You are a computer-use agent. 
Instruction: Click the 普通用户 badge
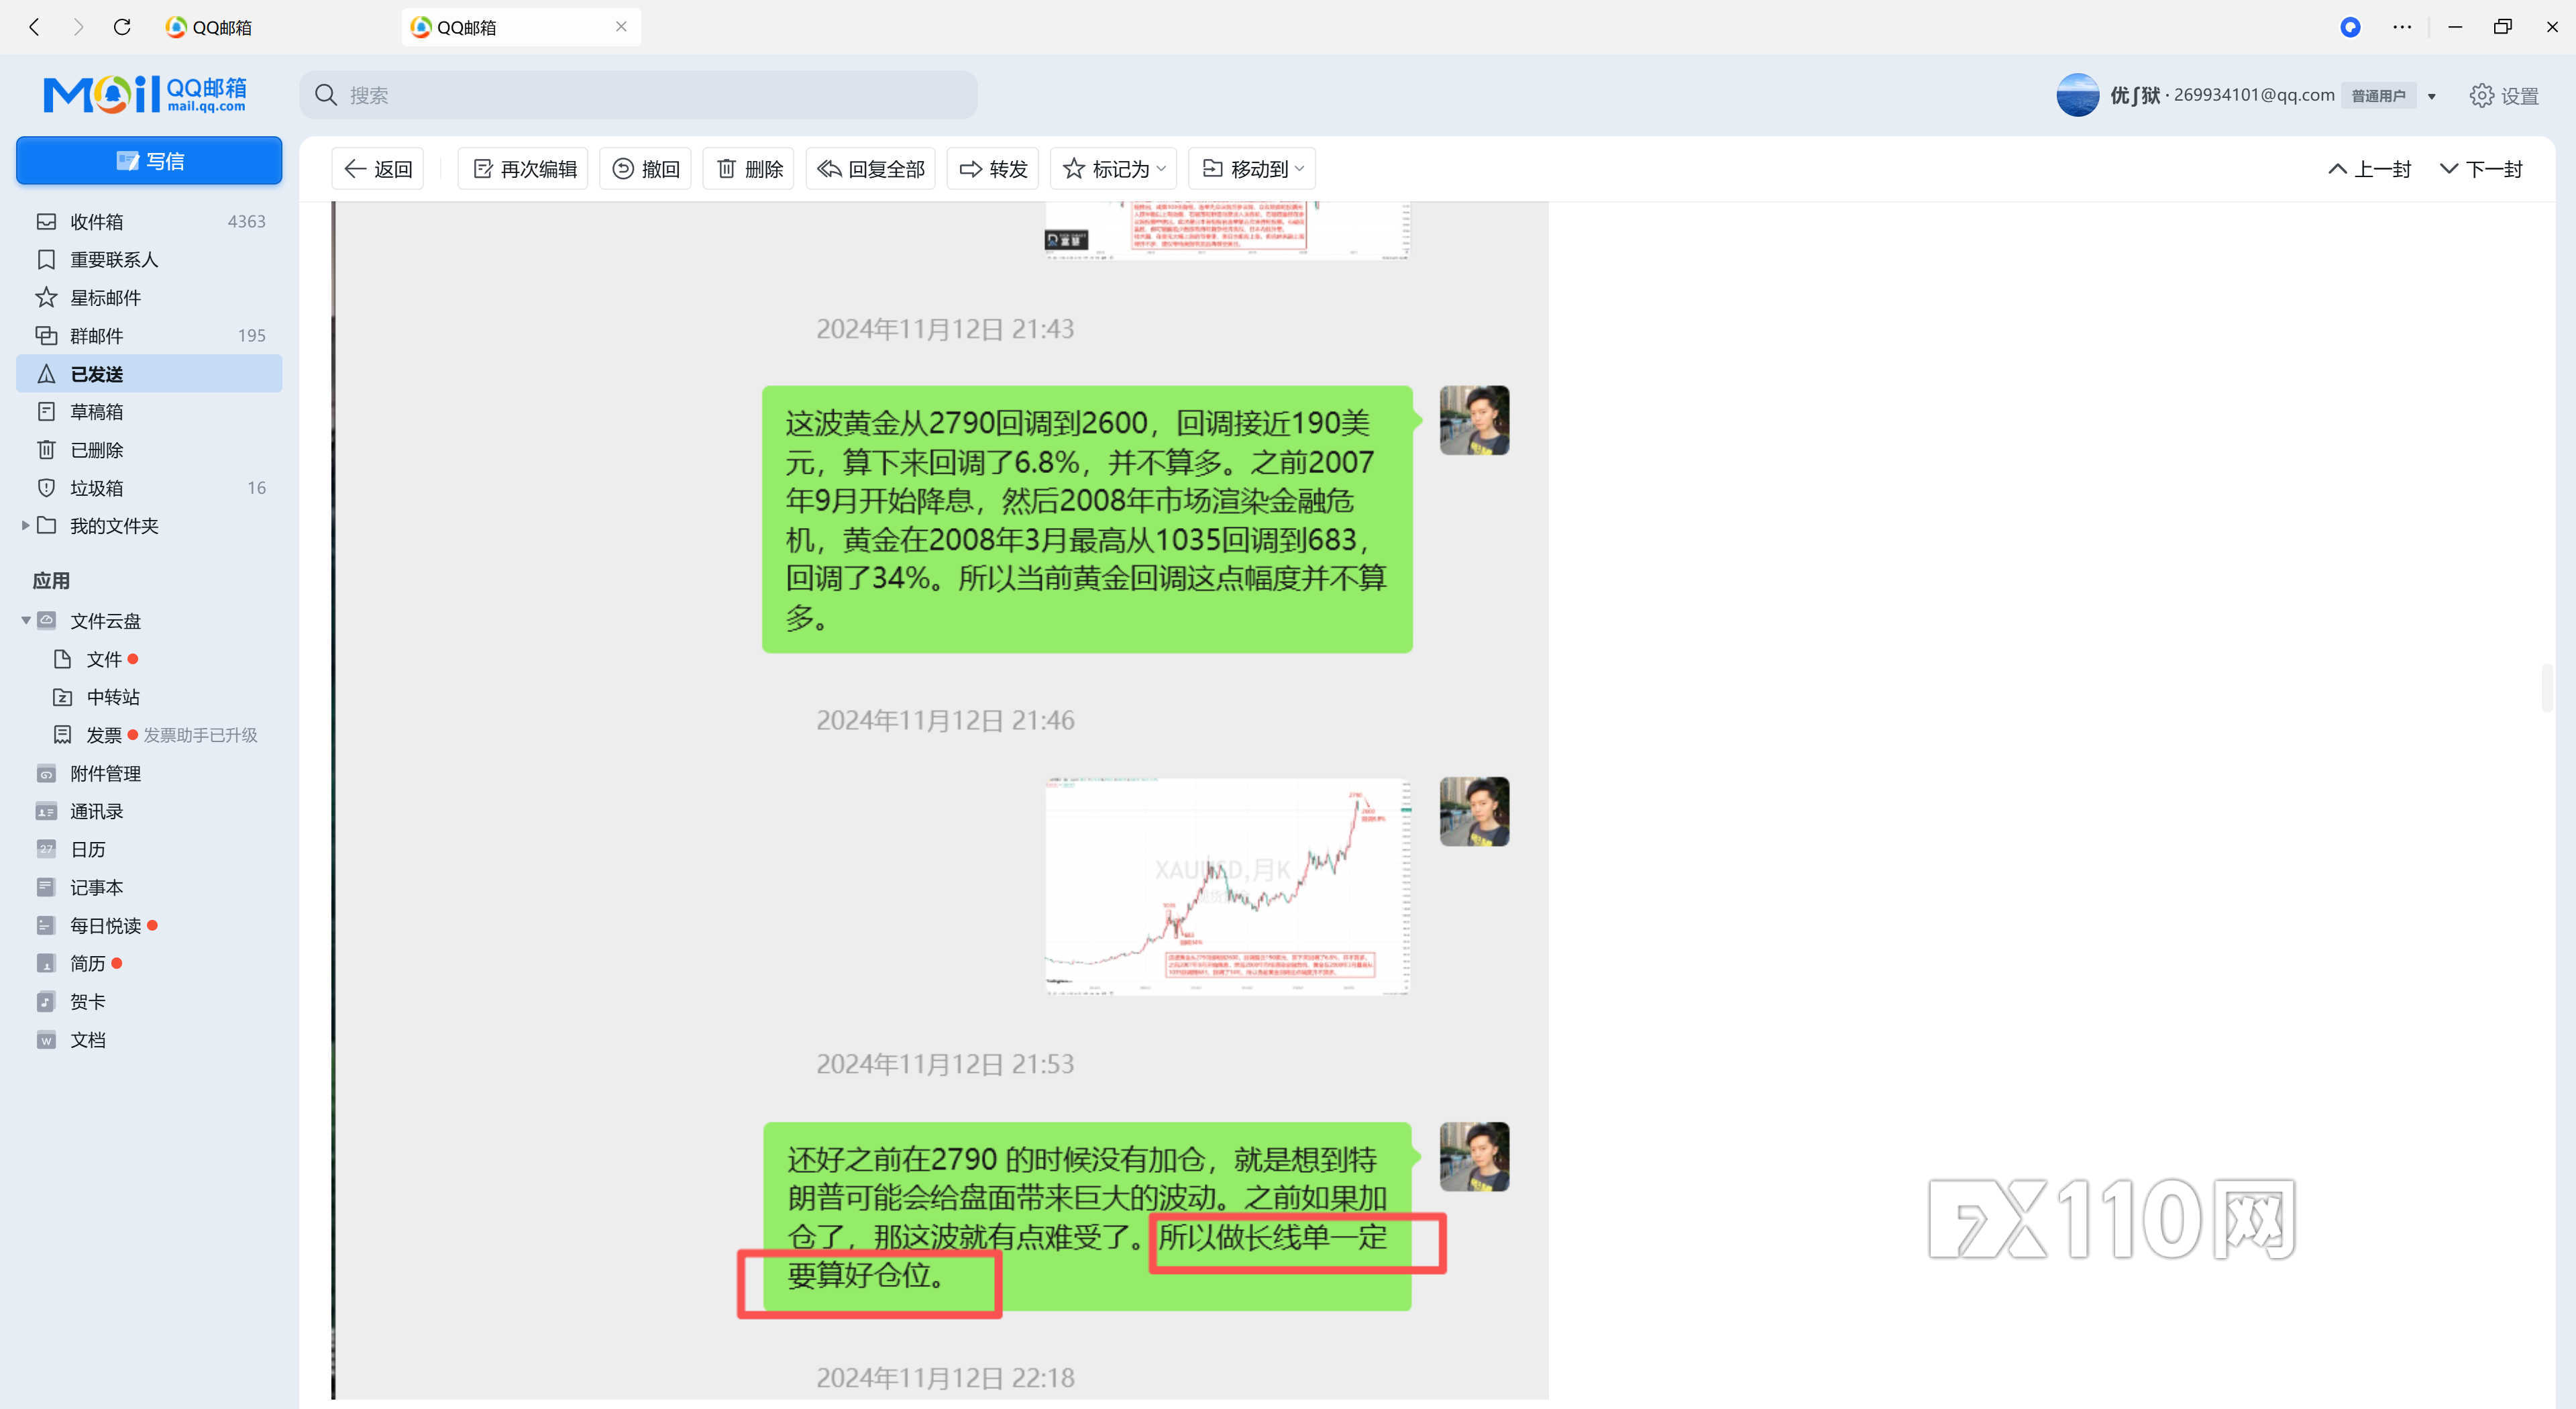2378,96
